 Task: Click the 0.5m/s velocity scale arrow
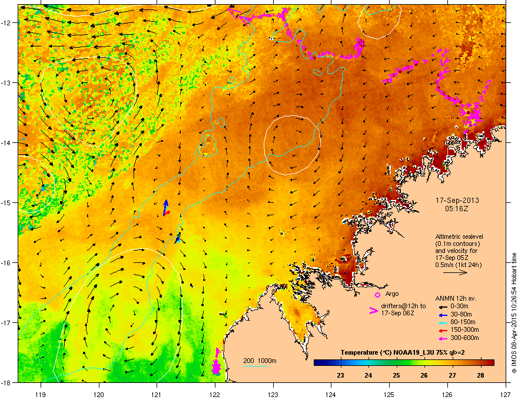tap(455, 272)
